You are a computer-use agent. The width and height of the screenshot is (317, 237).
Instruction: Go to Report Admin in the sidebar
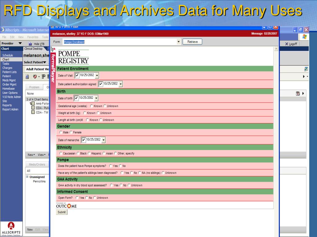pyautogui.click(x=10, y=109)
